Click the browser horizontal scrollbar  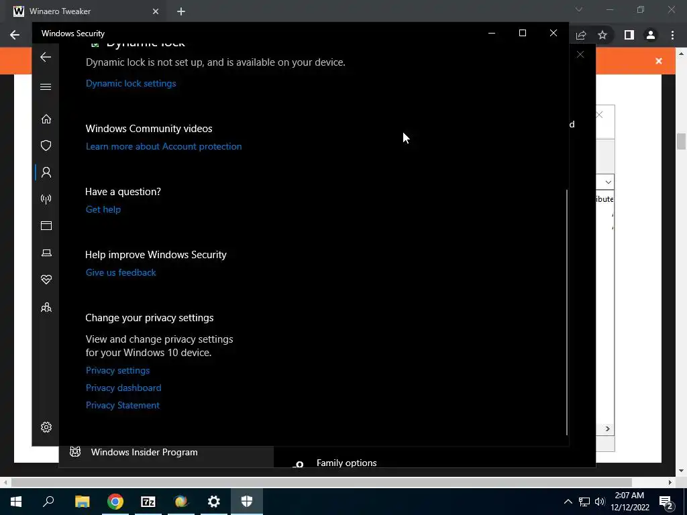[x=321, y=482]
